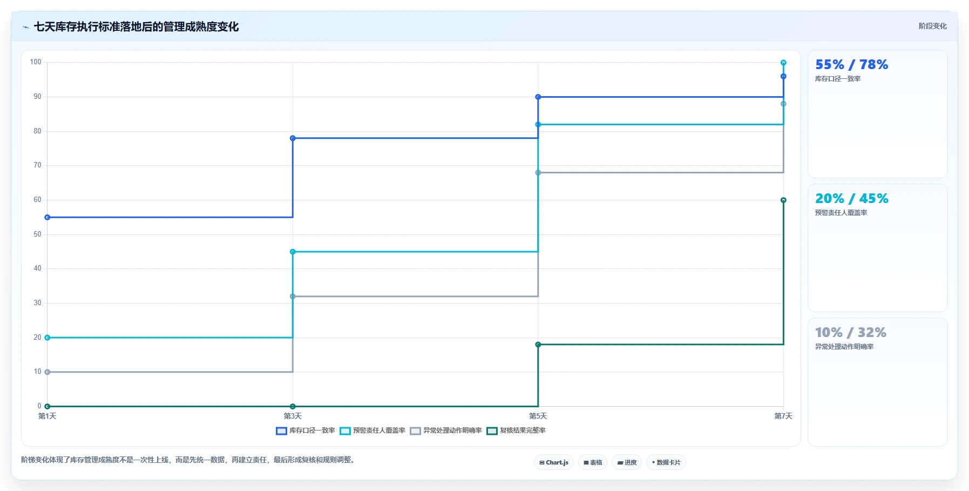The image size is (969, 491).
Task: Click the 第1天 x-axis label
Action: tap(48, 416)
